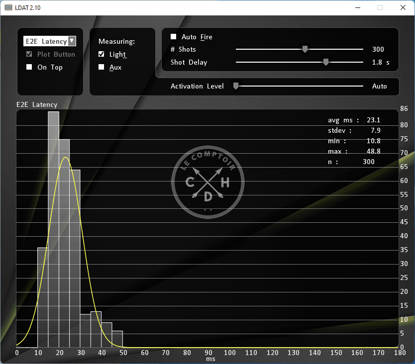Enable the Aux measuring checkbox

[102, 67]
